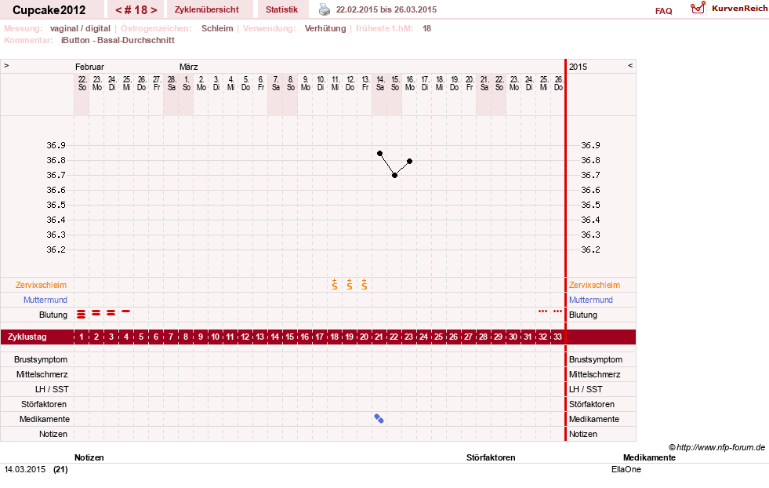Go to next cycle with > arrow
This screenshot has width=769, height=488.
click(x=154, y=10)
